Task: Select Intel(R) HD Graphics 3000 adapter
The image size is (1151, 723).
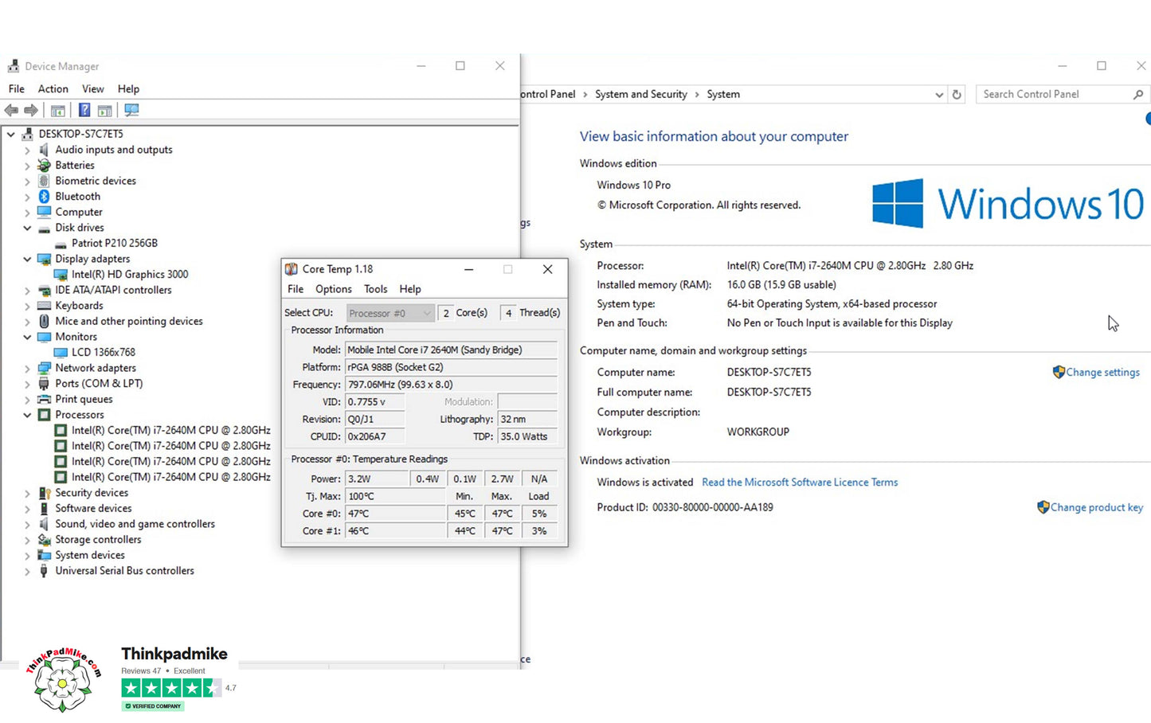Action: [x=130, y=275]
